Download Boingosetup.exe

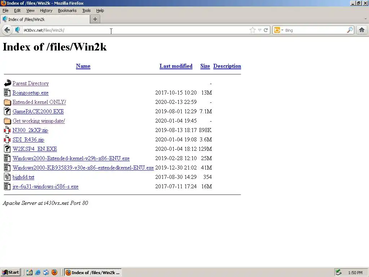click(31, 93)
